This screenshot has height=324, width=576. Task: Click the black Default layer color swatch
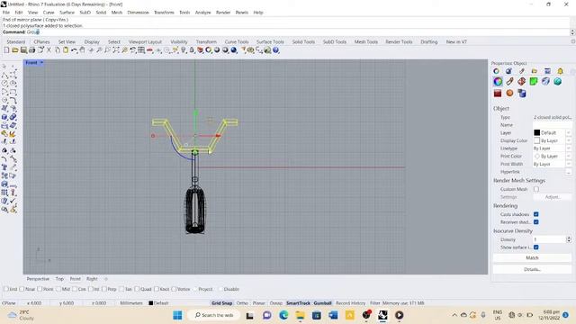pos(537,132)
